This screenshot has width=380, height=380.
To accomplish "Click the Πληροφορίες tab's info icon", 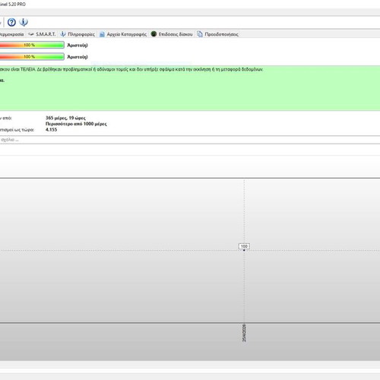I will (62, 34).
